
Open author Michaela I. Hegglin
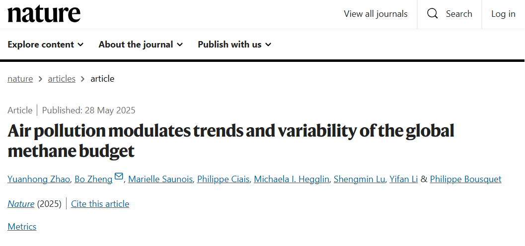click(x=291, y=179)
